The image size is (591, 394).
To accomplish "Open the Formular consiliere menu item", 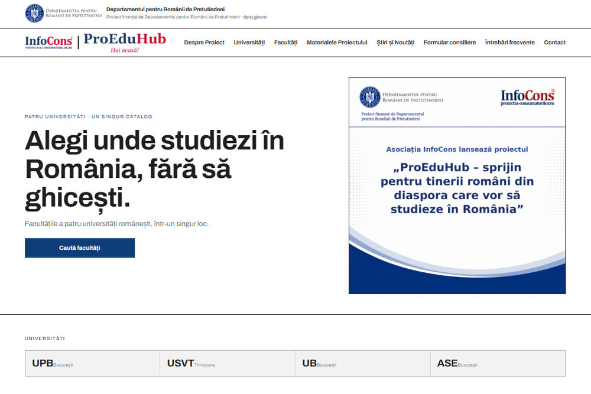I will (450, 43).
